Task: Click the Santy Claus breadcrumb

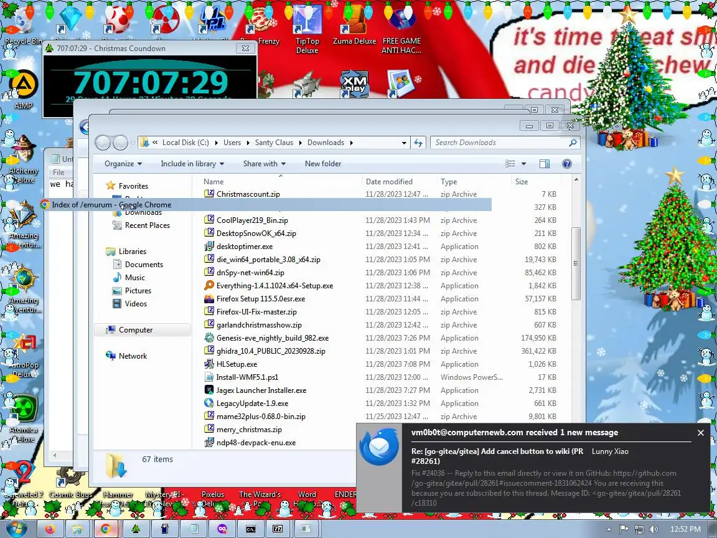Action: 274,143
